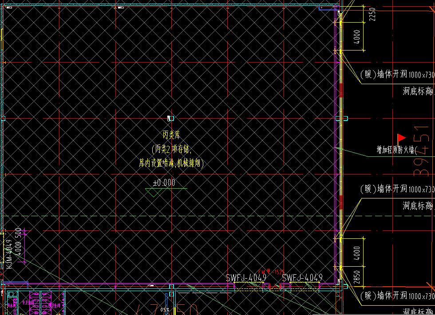Viewport: 435px width, 315px height.
Task: Click the 库内设置喷淋,机械排烟 note text
Action: click(171, 163)
